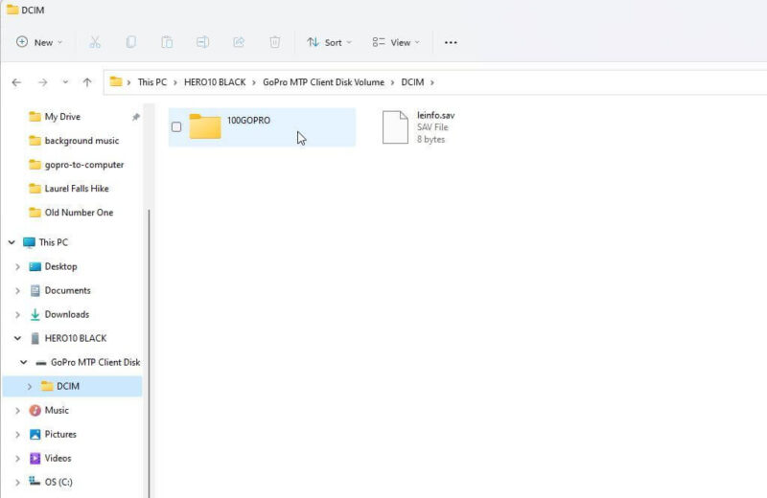The height and width of the screenshot is (498, 767).
Task: Click This PC in the address breadcrumb
Action: 152,82
